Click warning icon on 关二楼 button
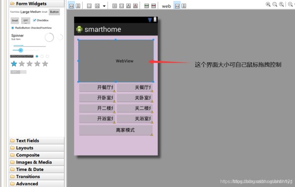This screenshot has width=295, height=187. click(152, 112)
